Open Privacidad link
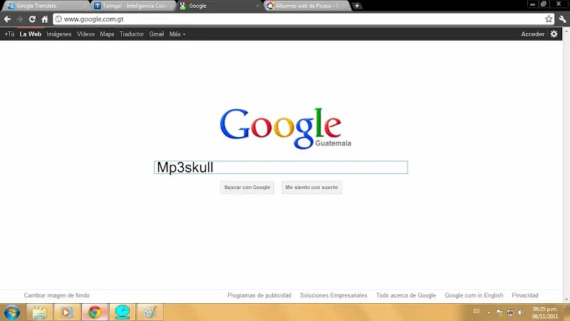This screenshot has width=570, height=321. tap(525, 295)
